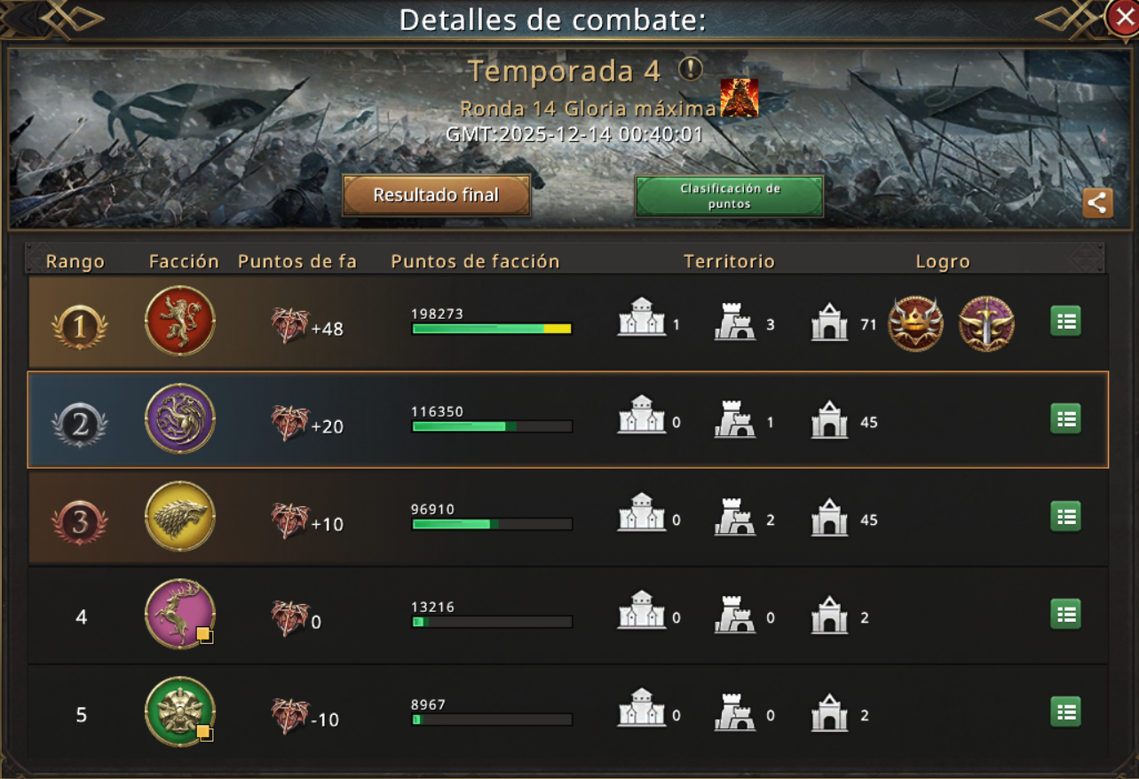The width and height of the screenshot is (1139, 779).
Task: Select the yellow wolf faction emblem
Action: click(180, 516)
